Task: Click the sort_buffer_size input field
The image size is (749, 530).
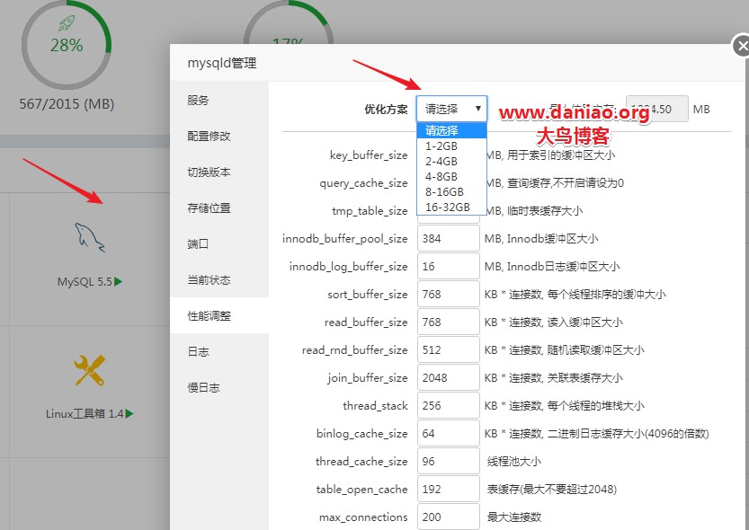Action: 448,295
